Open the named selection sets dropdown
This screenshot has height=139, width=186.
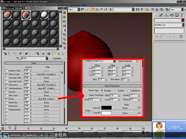[133, 9]
